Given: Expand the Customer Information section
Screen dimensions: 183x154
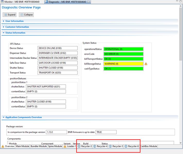Looking at the screenshot, I should [3, 27].
